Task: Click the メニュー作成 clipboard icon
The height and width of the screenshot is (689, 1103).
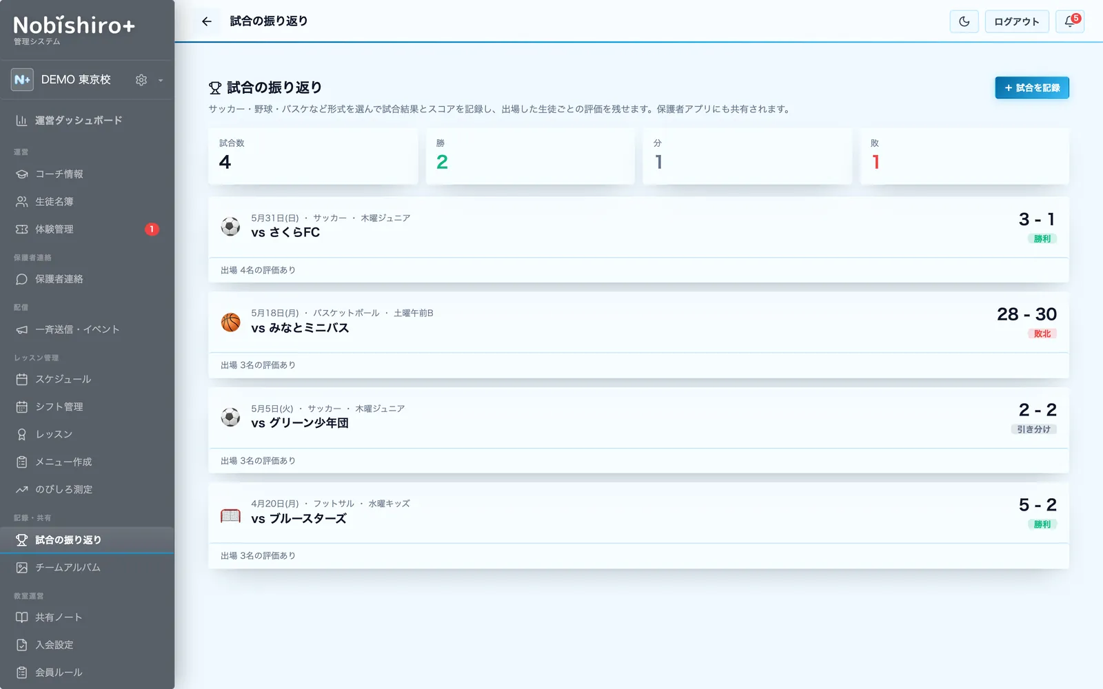Action: [x=22, y=462]
